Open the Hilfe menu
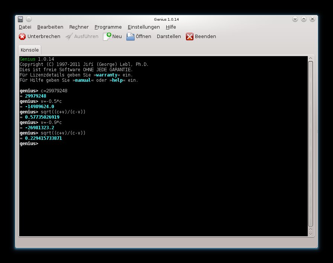This screenshot has height=263, width=333. coord(171,27)
